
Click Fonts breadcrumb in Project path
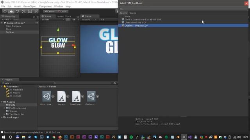point(53,86)
